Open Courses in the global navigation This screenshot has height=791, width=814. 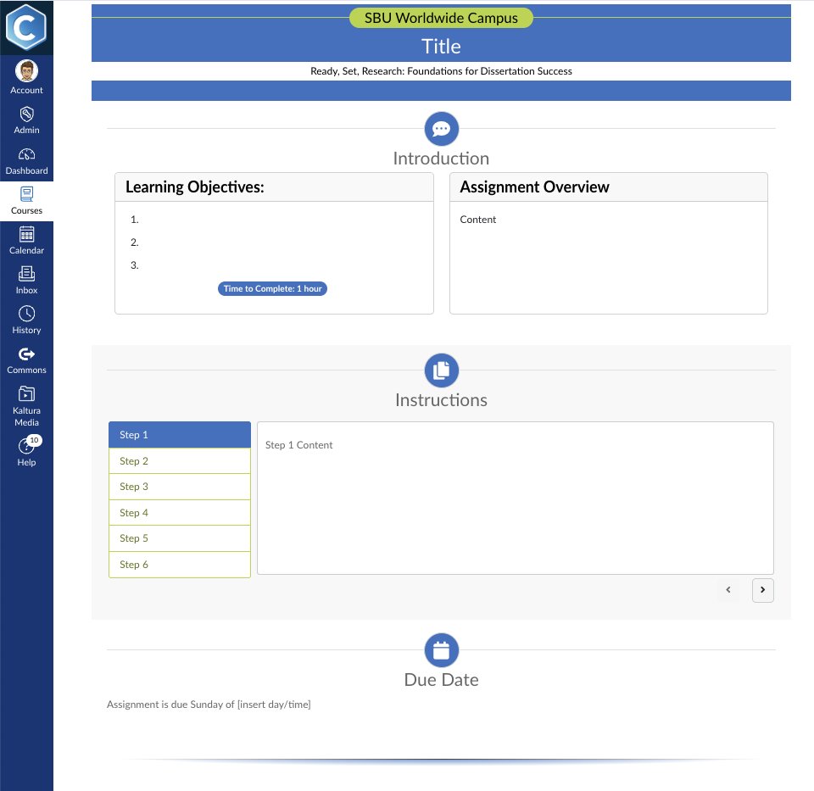pyautogui.click(x=26, y=201)
